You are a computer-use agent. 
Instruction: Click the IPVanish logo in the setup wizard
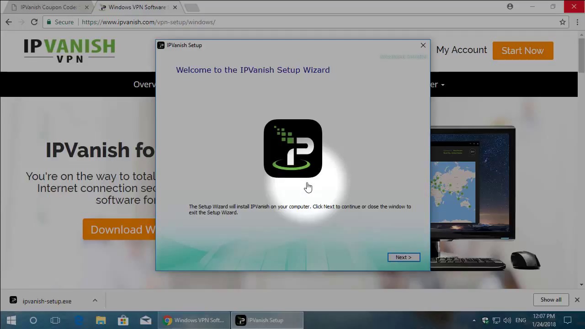[293, 149]
